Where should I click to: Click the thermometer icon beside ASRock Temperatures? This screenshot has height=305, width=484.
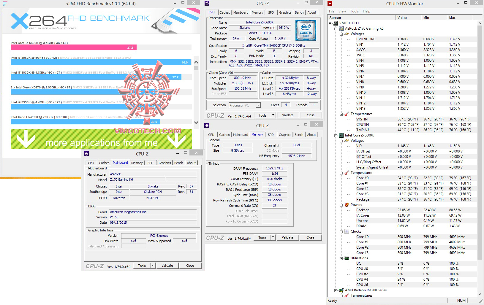(347, 114)
